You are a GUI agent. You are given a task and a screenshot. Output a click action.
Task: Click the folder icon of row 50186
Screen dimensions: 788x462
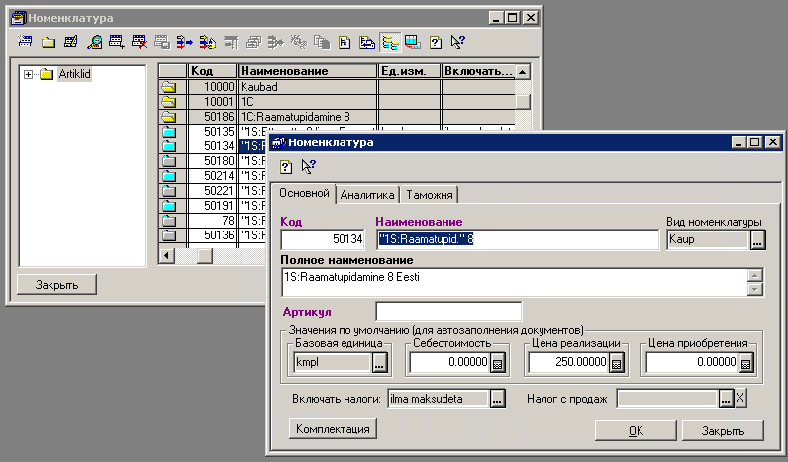click(169, 117)
